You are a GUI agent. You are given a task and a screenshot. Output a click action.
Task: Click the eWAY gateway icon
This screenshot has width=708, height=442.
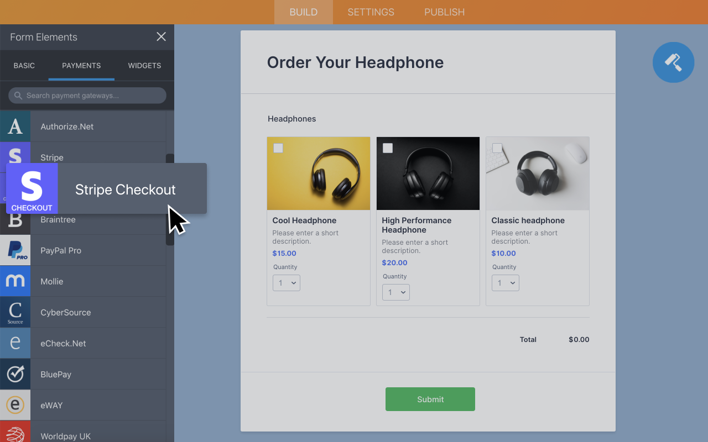[x=15, y=405]
